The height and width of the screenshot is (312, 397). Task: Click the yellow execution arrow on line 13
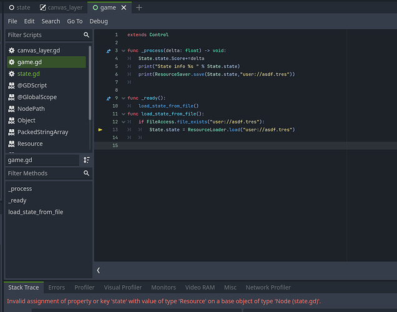click(x=100, y=130)
